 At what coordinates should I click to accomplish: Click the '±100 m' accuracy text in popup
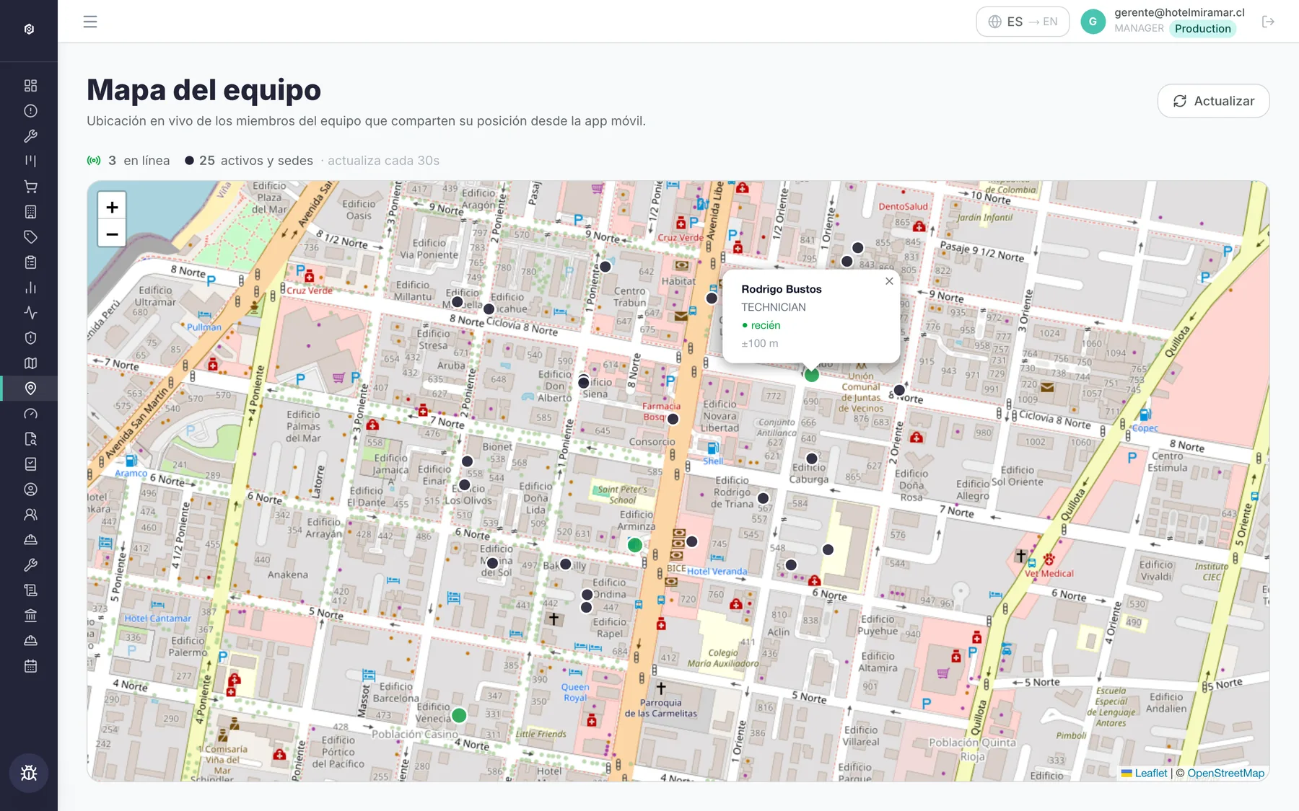click(760, 343)
